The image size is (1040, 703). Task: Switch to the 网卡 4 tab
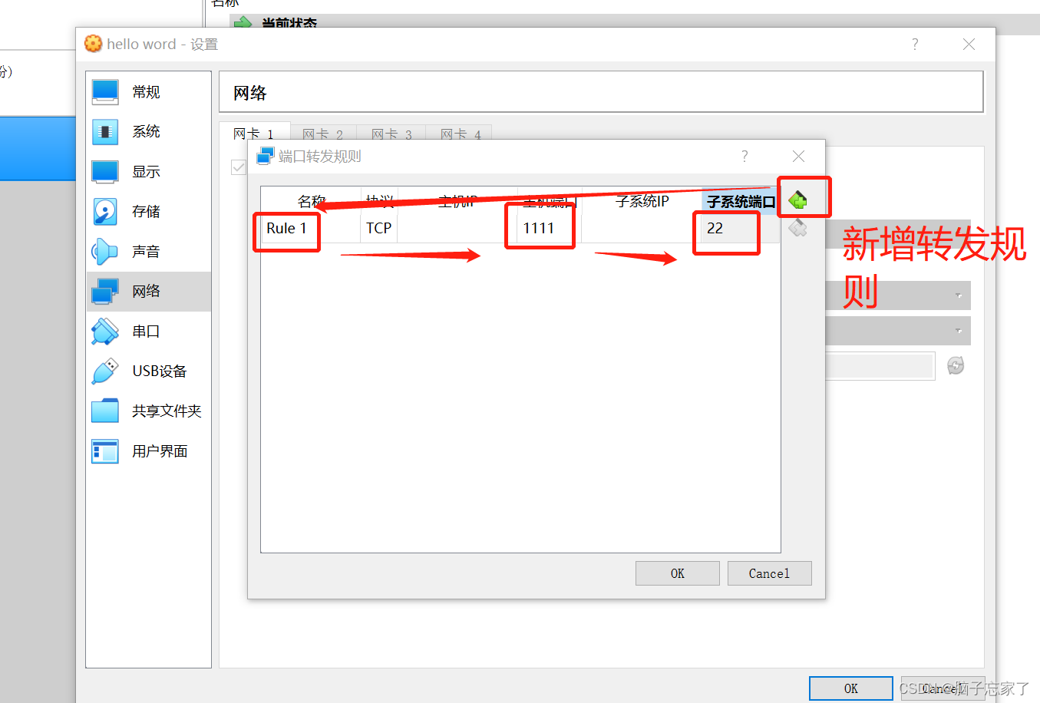[458, 134]
